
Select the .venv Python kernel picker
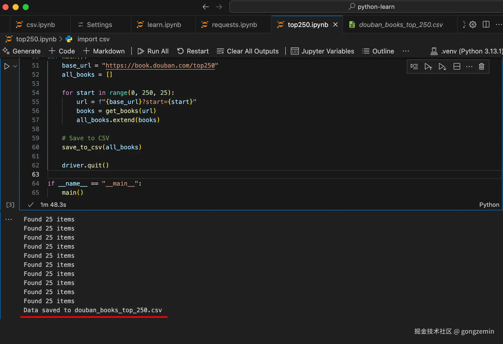(x=466, y=51)
